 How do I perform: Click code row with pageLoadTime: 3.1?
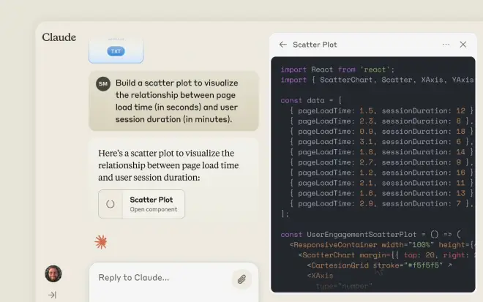click(x=381, y=142)
